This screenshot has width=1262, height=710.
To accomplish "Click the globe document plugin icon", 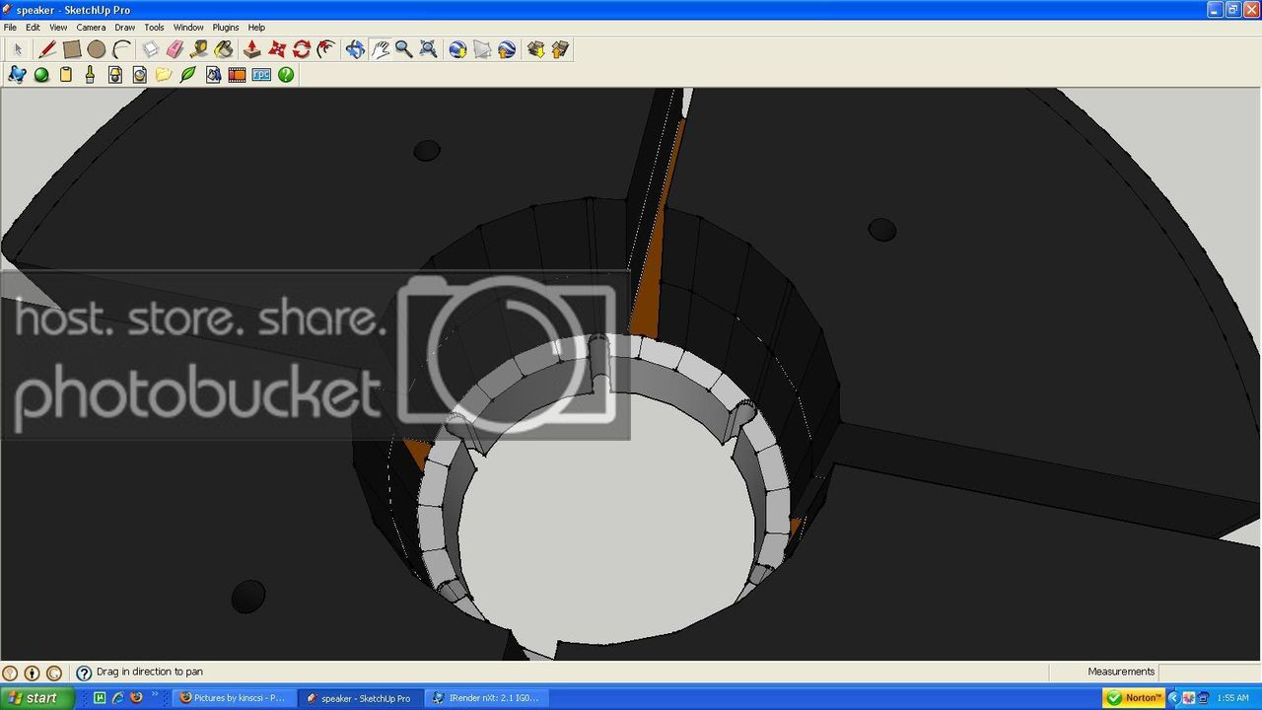I will pos(139,74).
